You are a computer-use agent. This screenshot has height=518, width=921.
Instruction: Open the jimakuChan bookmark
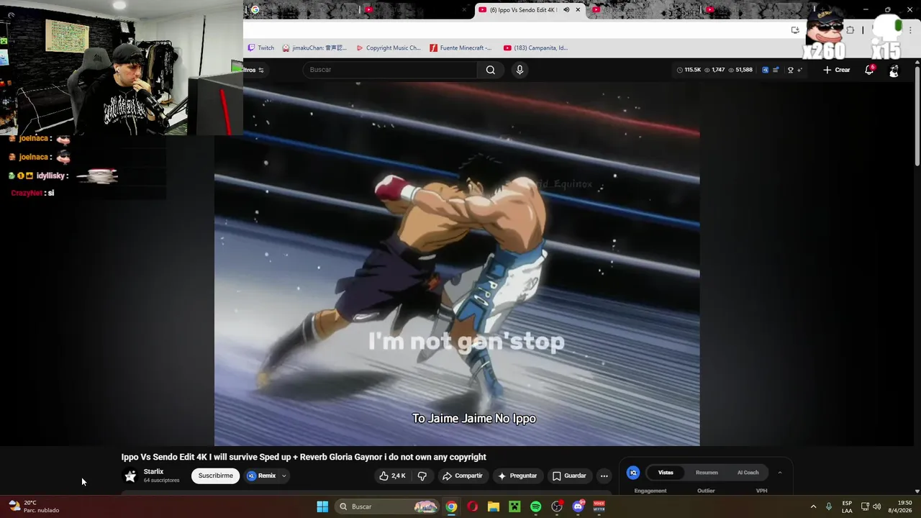(314, 48)
